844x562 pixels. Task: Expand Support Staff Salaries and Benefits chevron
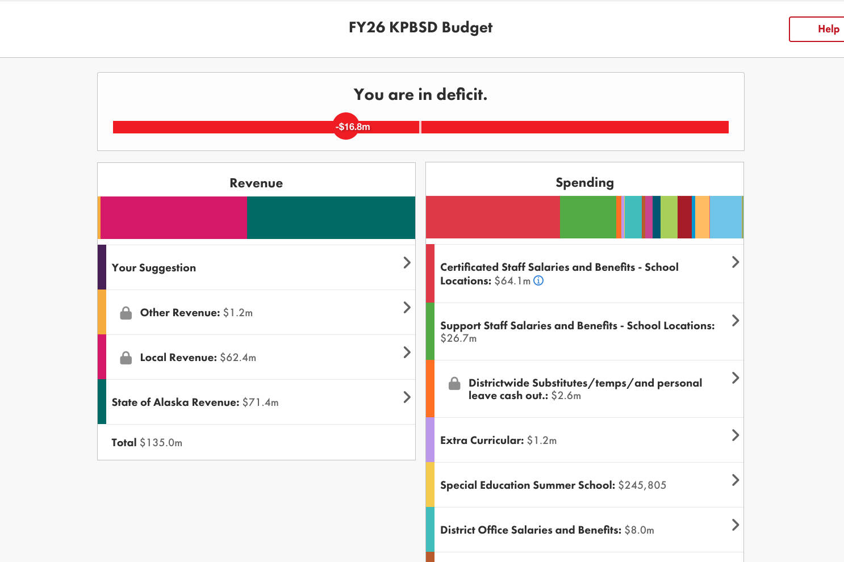pyautogui.click(x=735, y=320)
